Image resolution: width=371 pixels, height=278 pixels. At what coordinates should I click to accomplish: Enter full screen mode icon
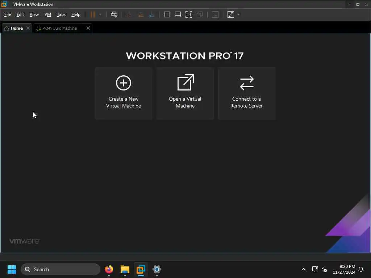tap(189, 14)
